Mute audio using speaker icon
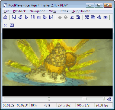 point(109,99)
